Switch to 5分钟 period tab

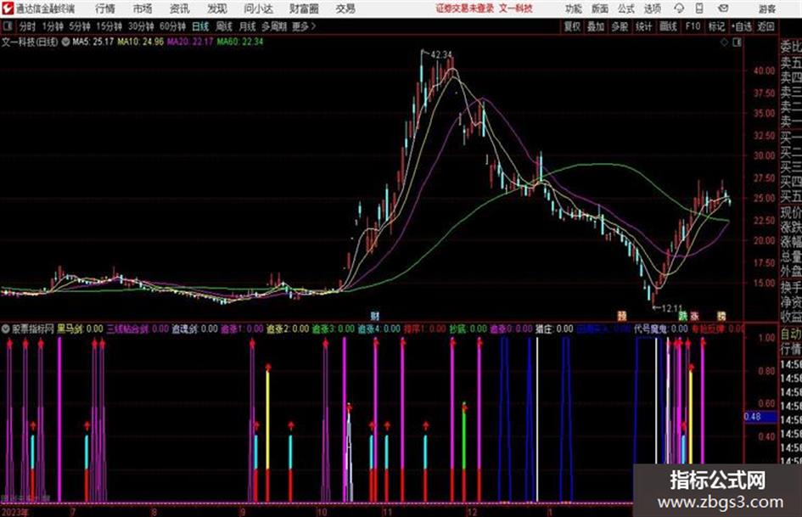pyautogui.click(x=80, y=26)
